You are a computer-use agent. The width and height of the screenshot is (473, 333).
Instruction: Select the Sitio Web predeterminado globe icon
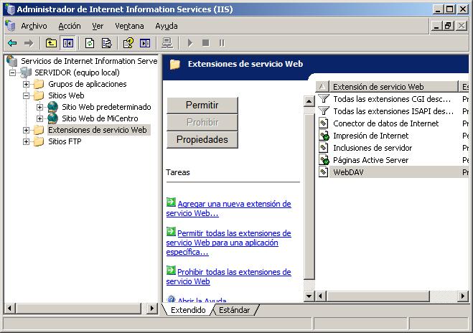(x=52, y=107)
